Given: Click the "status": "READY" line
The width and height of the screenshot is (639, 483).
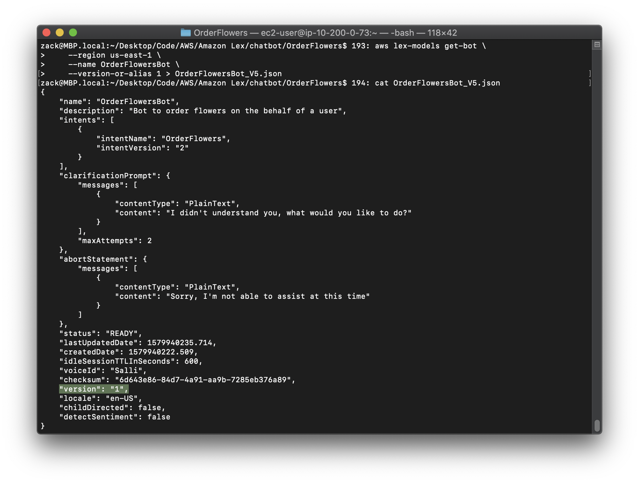Looking at the screenshot, I should [101, 333].
